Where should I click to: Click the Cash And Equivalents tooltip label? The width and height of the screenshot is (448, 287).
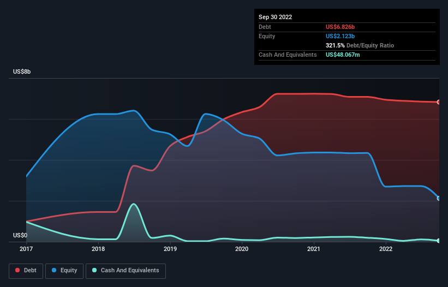coord(288,55)
